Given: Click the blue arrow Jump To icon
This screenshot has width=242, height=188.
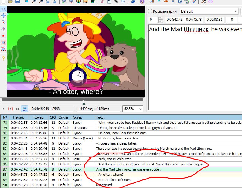Looking at the screenshot, I should click(27, 2).
